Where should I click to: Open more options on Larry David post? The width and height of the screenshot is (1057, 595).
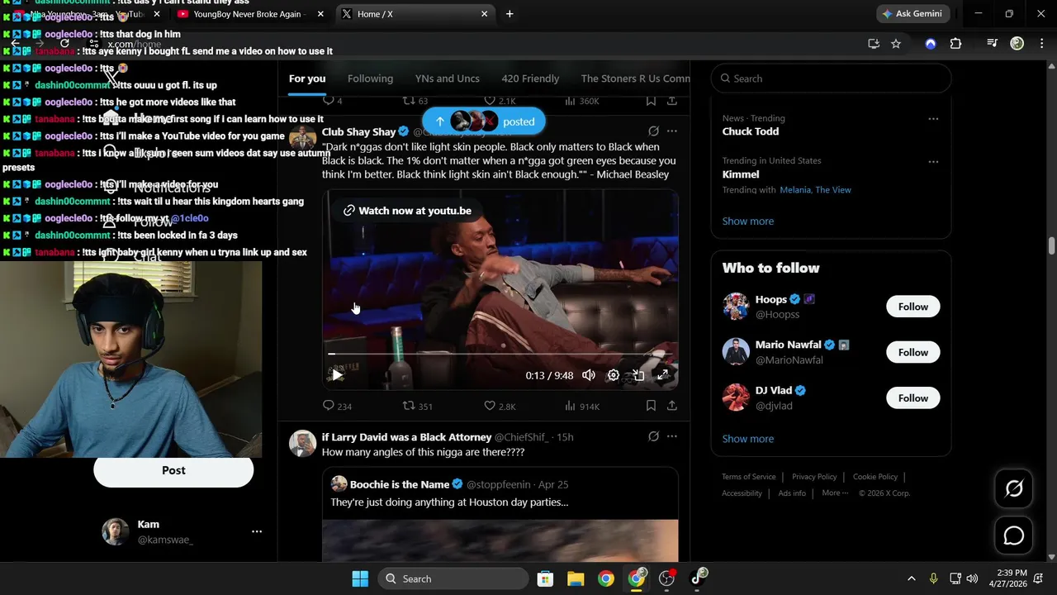[672, 436]
